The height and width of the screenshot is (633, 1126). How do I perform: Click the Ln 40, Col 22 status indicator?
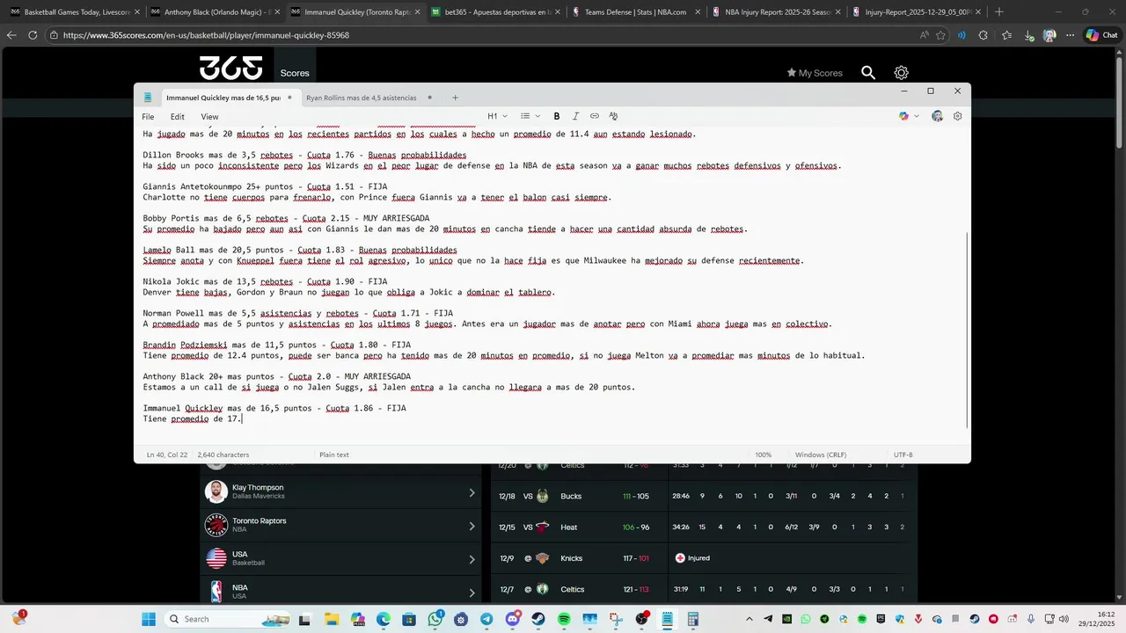click(x=167, y=455)
